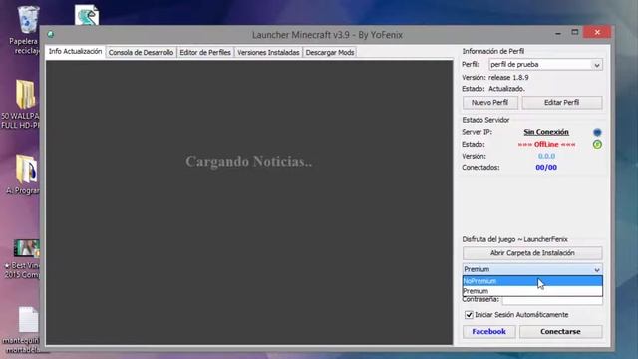Close the Launcher Minecraft window
The width and height of the screenshot is (638, 359).
597,32
